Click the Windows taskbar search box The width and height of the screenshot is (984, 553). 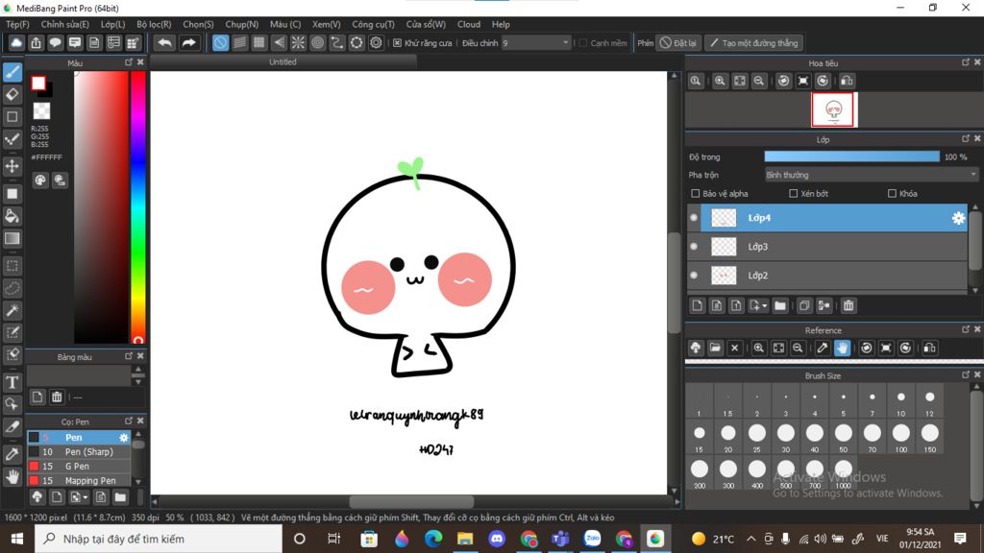pos(159,539)
